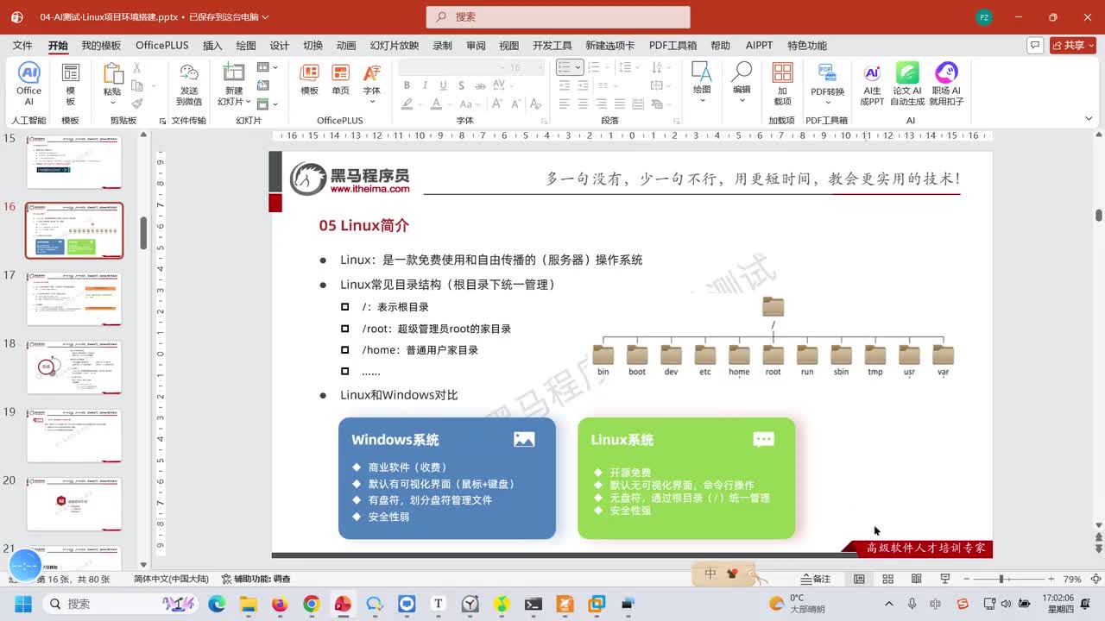This screenshot has height=621, width=1105.
Task: Toggle underline formatting
Action: point(443,85)
